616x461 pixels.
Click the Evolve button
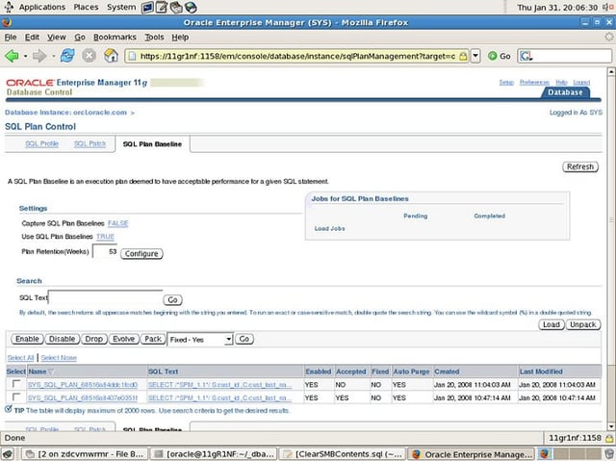[x=124, y=339]
